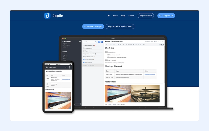209x131 pixels.
Task: Click the Notebooks header icon in sidebar
Action: [x=63, y=41]
